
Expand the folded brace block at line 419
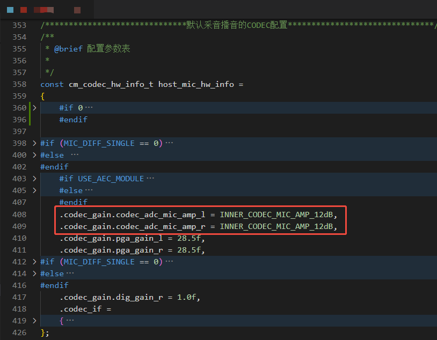tap(35, 321)
